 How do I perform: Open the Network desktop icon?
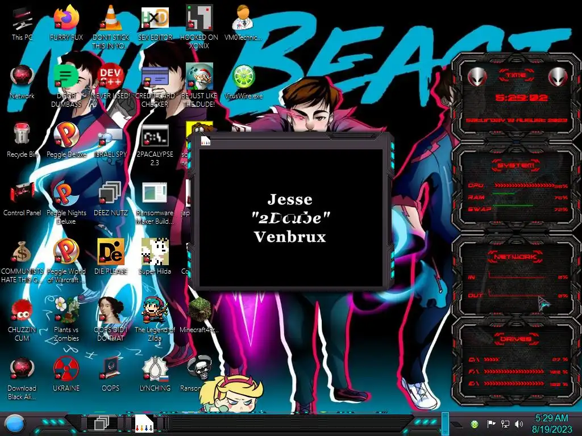click(22, 76)
